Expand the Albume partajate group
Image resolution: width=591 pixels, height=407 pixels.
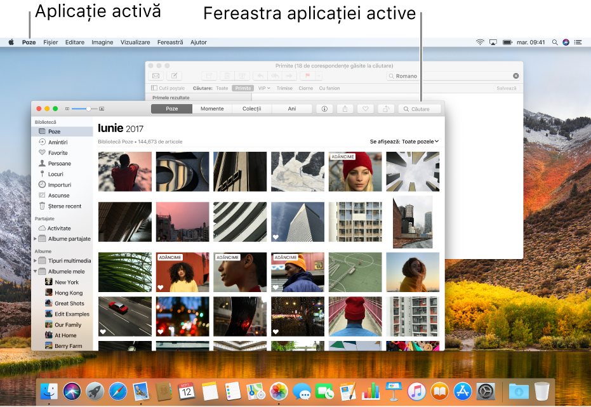click(35, 239)
